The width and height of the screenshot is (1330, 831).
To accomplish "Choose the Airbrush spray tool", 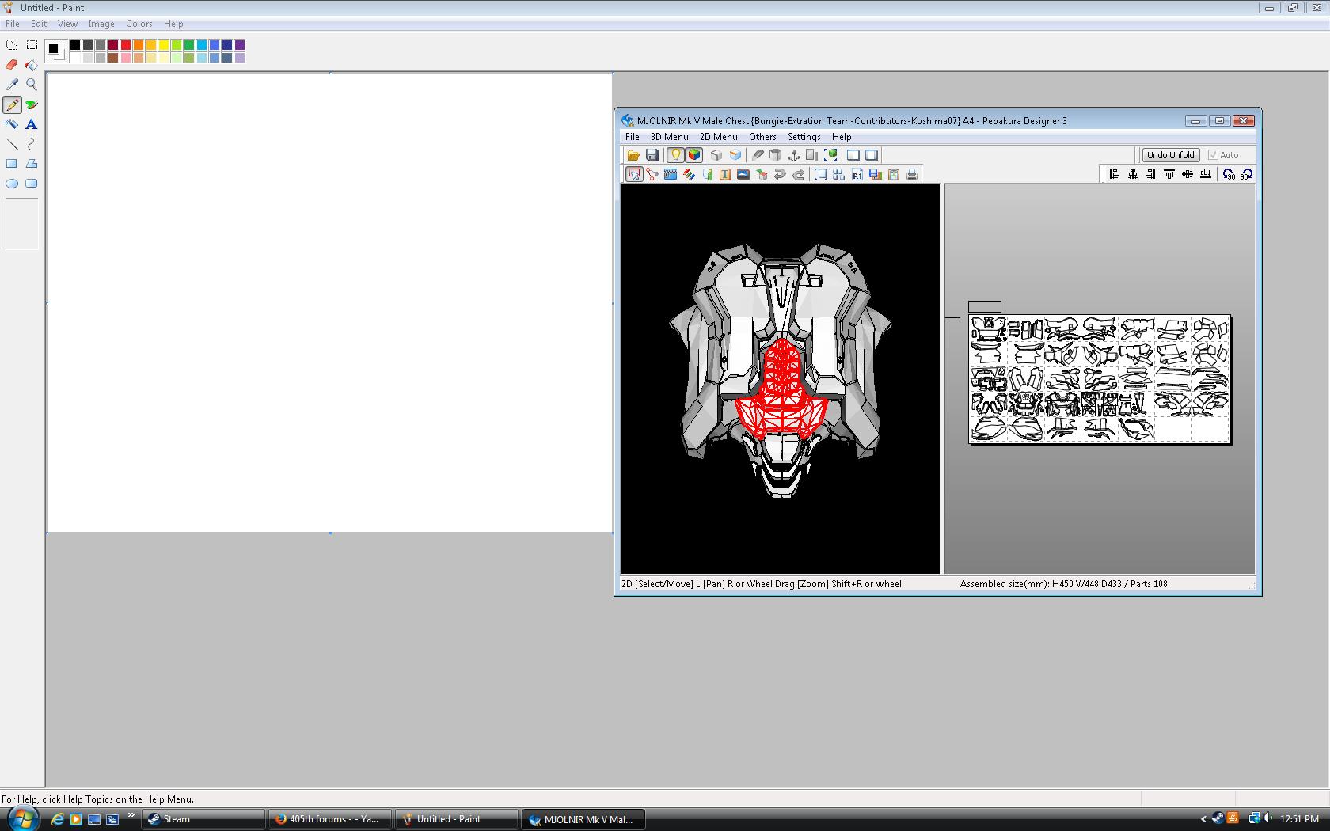I will [12, 124].
